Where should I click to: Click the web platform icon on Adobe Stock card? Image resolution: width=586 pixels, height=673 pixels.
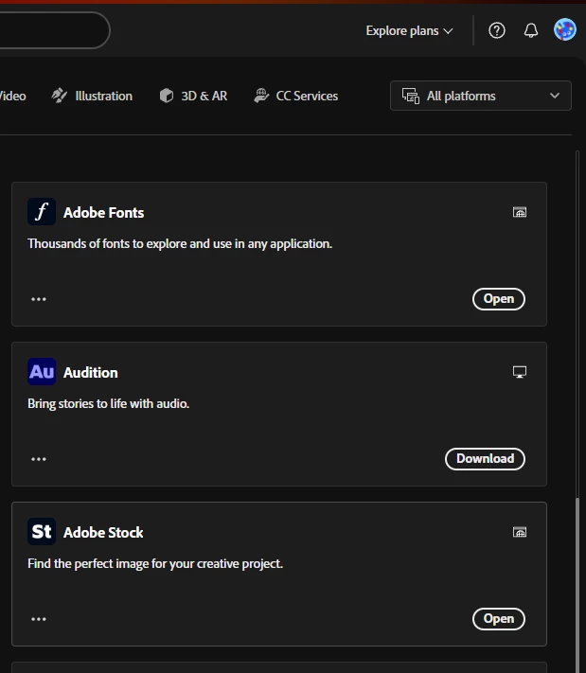[x=520, y=532]
